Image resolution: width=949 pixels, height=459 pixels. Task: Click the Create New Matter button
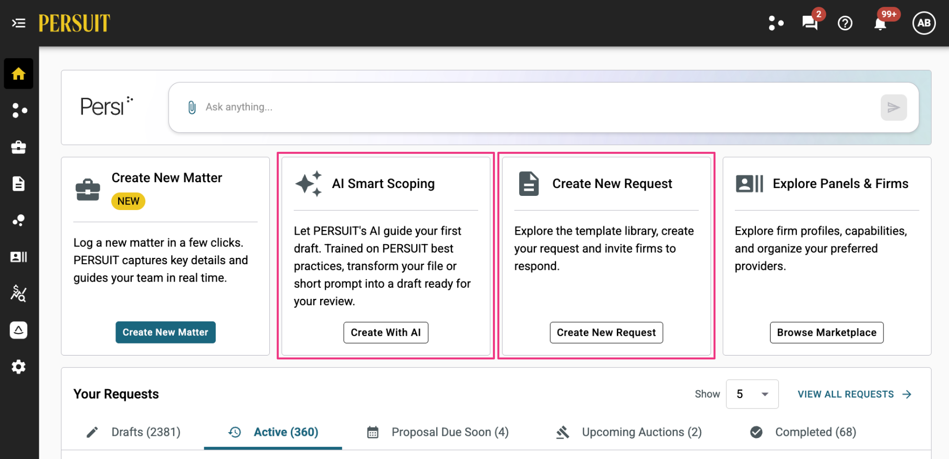coord(165,332)
